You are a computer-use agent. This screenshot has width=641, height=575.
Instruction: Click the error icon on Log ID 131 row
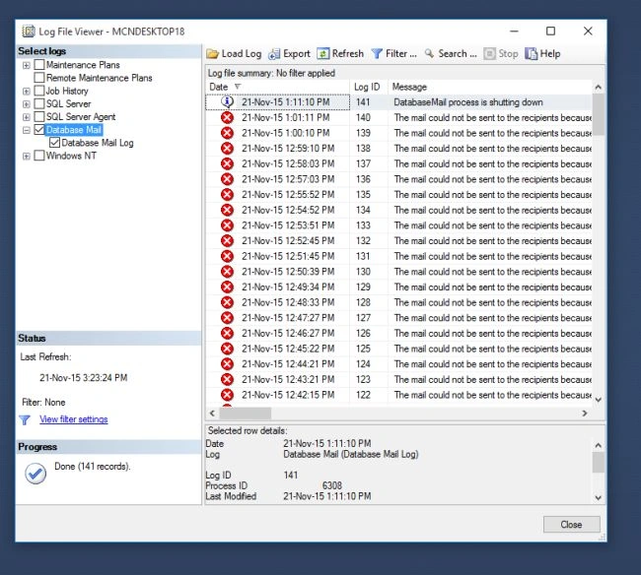[x=227, y=256]
